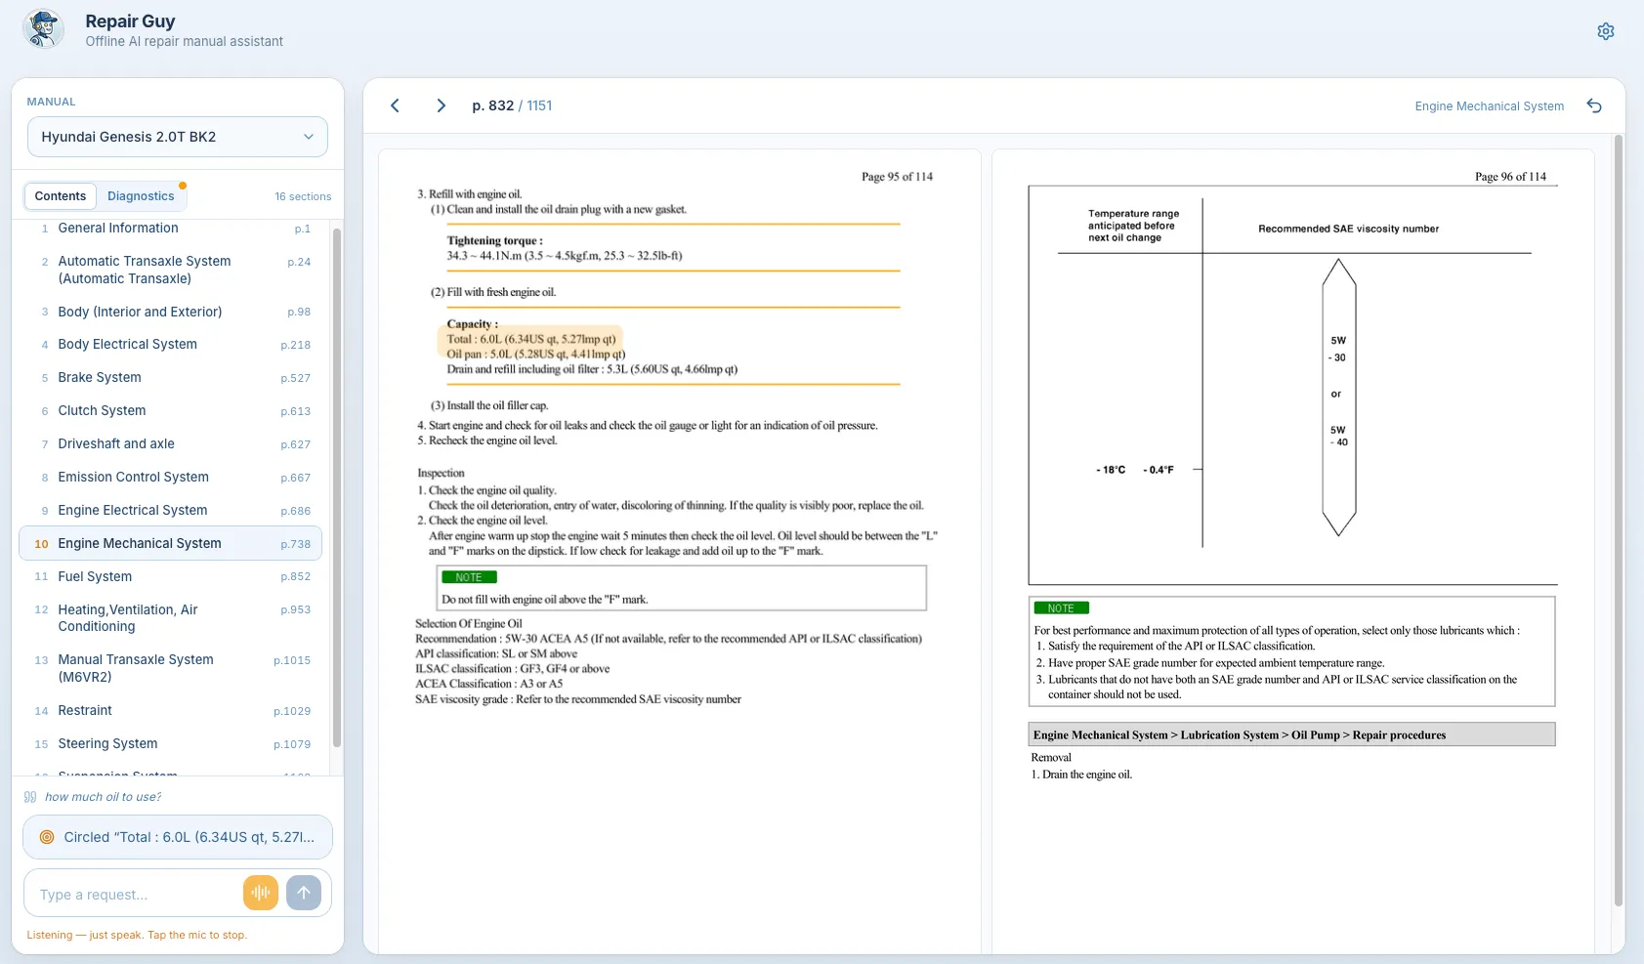The image size is (1644, 964).
Task: Click the Engine Mechanical System breadcrumb link
Action: [x=1489, y=106]
